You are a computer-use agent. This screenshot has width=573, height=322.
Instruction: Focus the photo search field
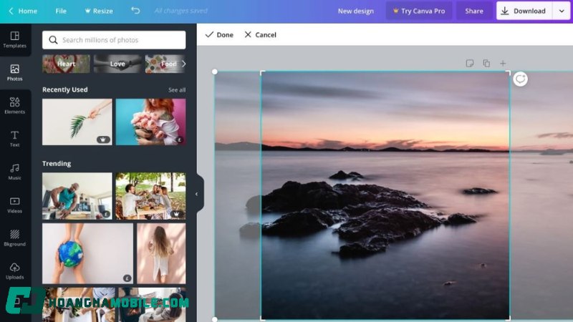pos(114,40)
